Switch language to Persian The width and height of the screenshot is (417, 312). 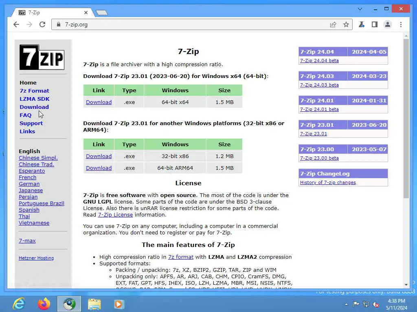[x=28, y=197]
